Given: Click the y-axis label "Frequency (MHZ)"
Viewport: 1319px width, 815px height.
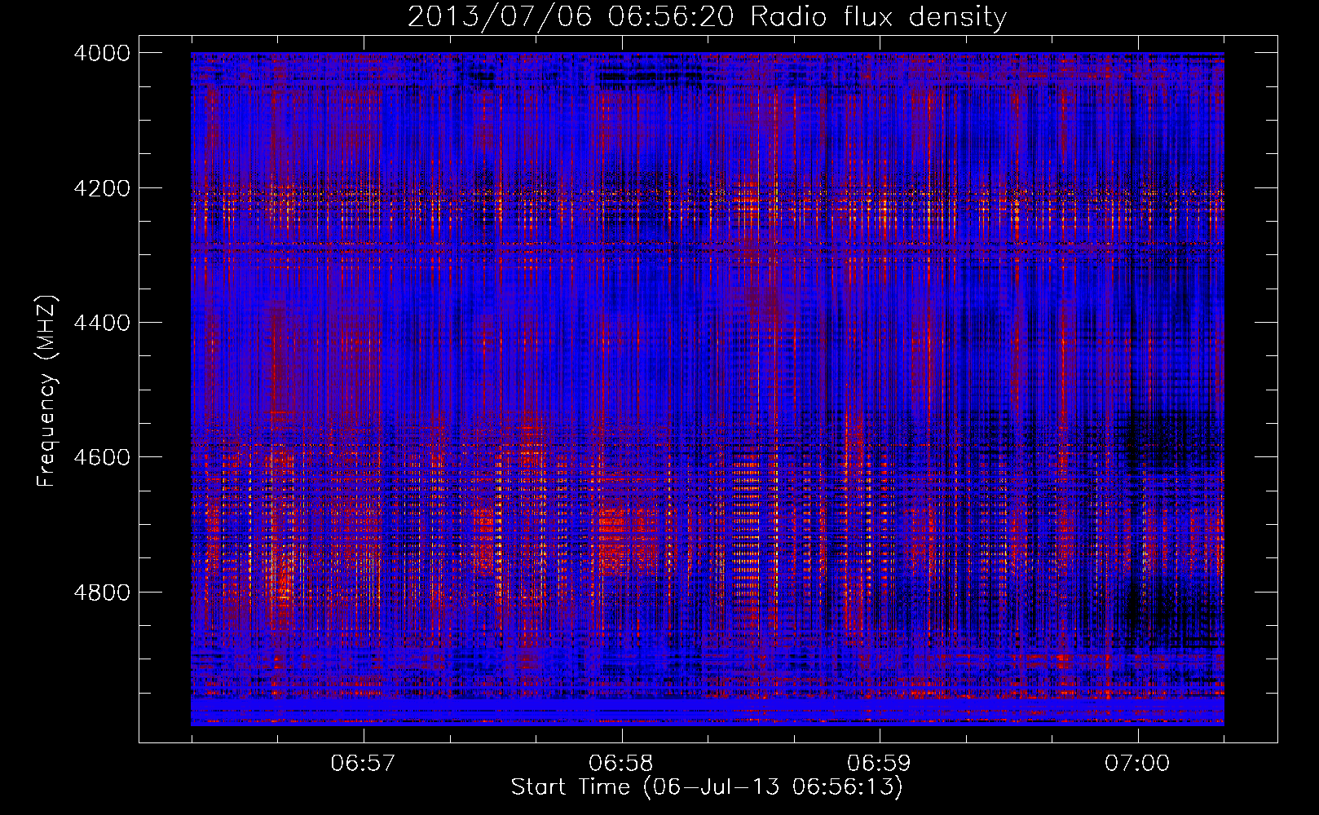Looking at the screenshot, I should point(46,391).
